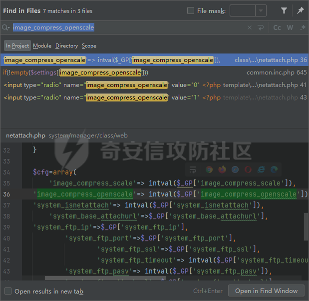Click the preview vertical scrollbar thumb
Screen dimensions: 309x301
(306, 226)
